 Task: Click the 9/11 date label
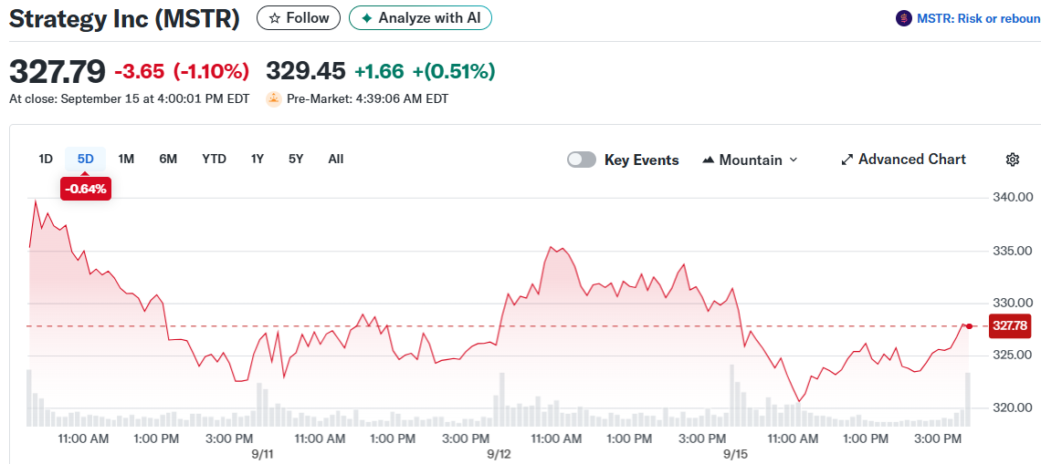coord(263,455)
